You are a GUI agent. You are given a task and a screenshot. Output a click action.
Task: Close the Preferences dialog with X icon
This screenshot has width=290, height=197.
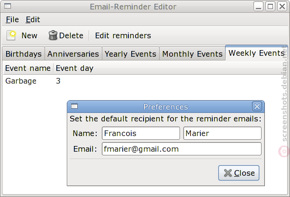257,106
